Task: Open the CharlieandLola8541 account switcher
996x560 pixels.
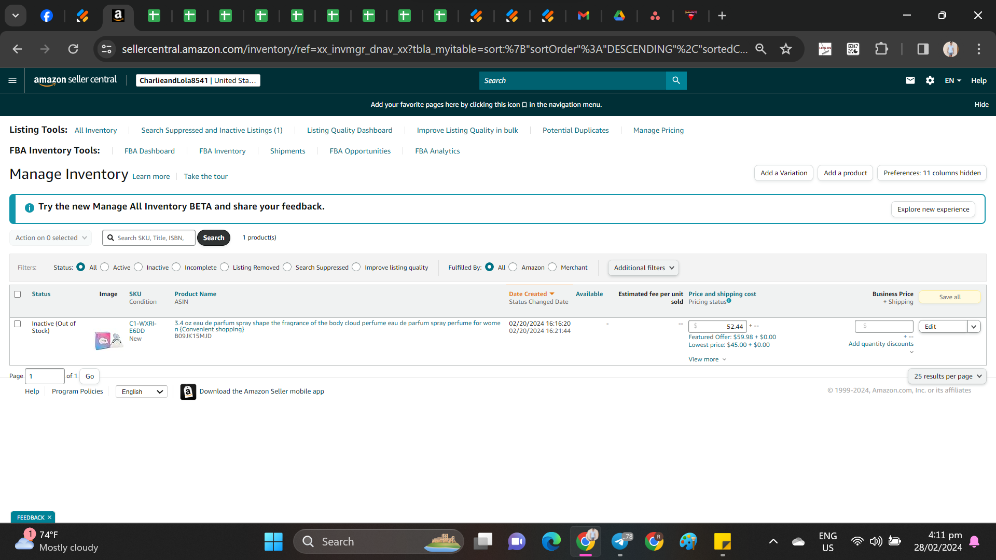Action: 198,80
